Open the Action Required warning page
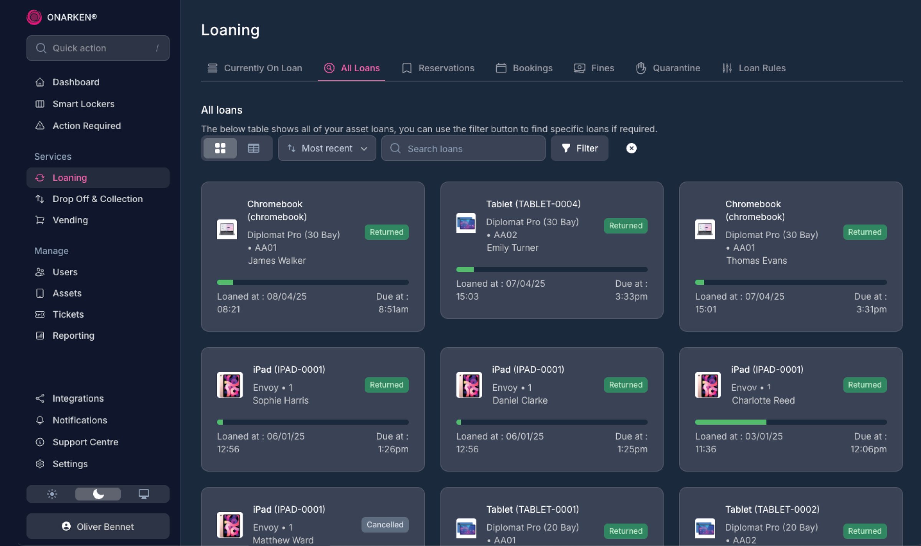Viewport: 921px width, 546px height. pyautogui.click(x=86, y=126)
